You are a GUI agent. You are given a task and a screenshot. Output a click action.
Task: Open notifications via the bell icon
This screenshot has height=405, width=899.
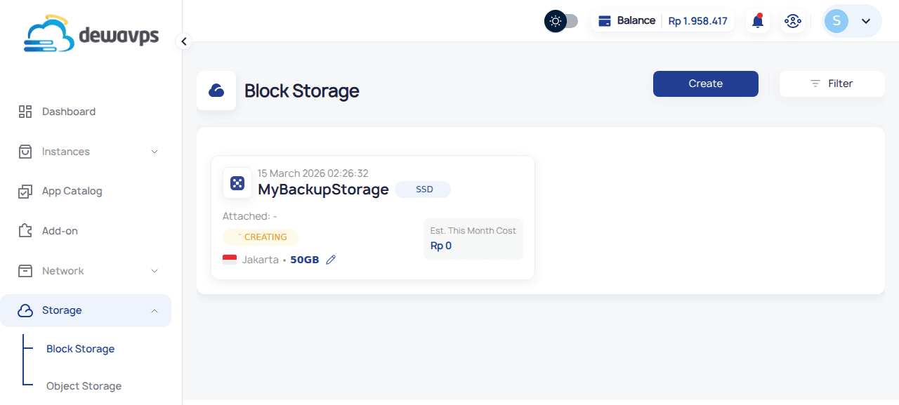pos(757,20)
